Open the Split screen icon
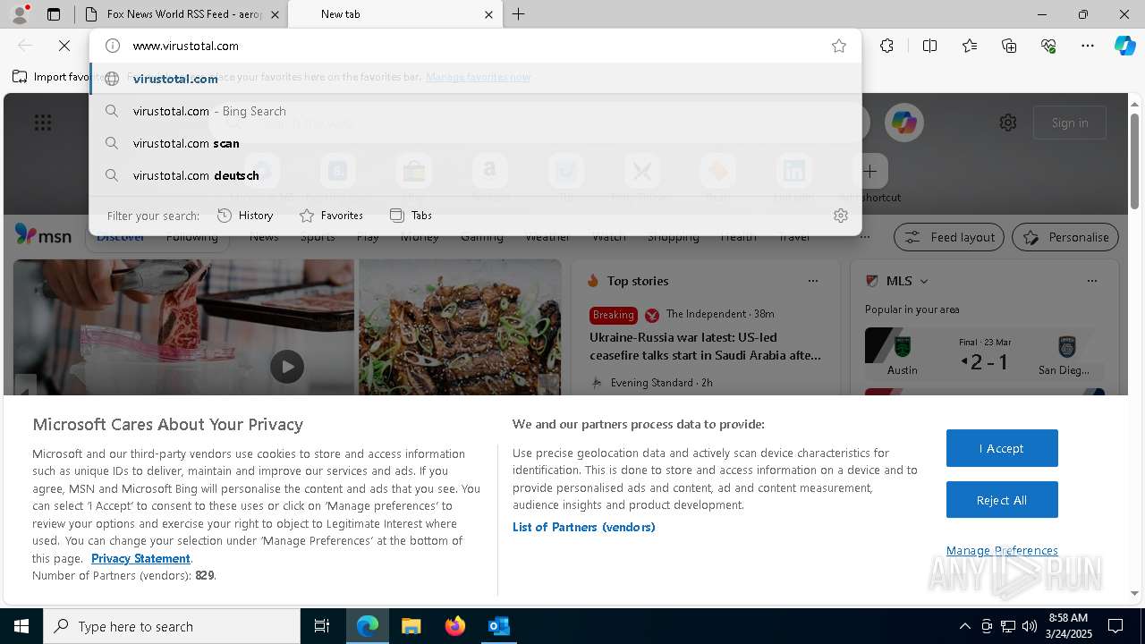The height and width of the screenshot is (644, 1145). (930, 46)
